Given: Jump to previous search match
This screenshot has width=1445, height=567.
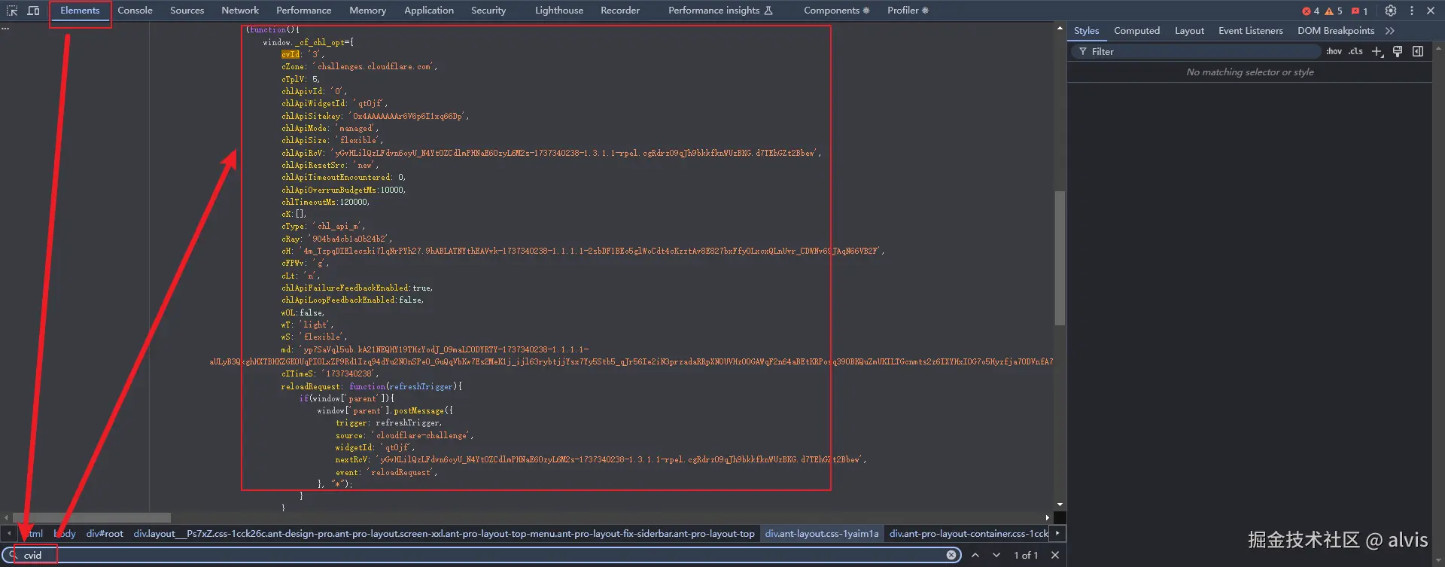Looking at the screenshot, I should (975, 555).
